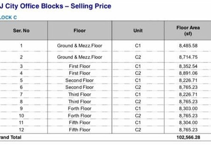The width and height of the screenshot is (211, 145).
Task: Click Forth Floor in row 9
Action: 79,108
